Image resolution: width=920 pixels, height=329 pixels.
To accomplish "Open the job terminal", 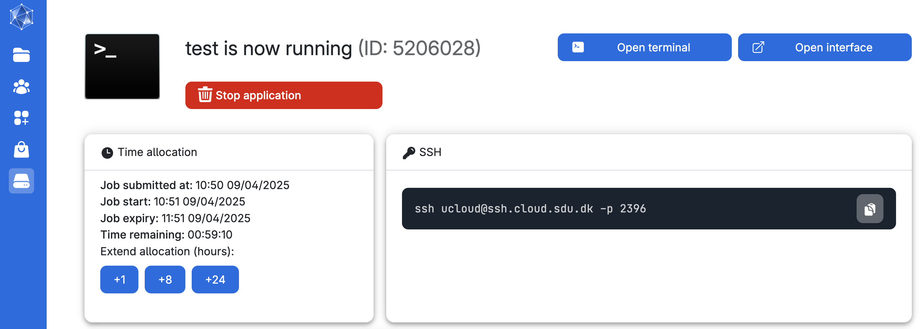I will tap(644, 48).
